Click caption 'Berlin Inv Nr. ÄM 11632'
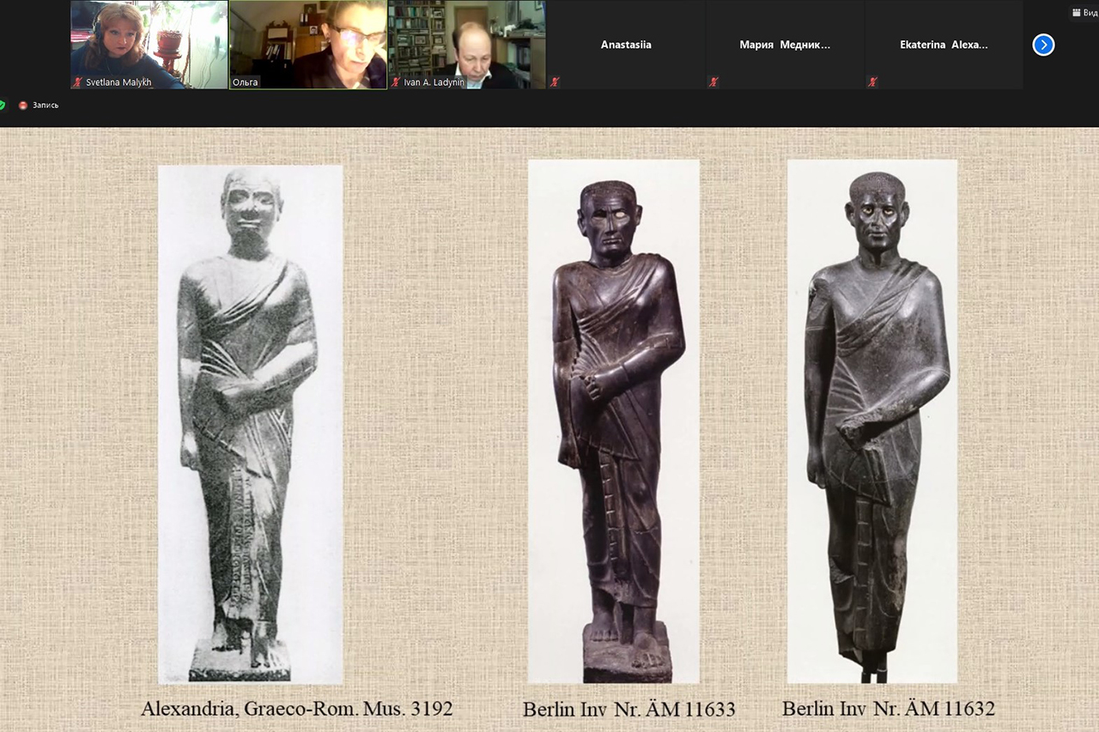The height and width of the screenshot is (732, 1099). point(889,709)
